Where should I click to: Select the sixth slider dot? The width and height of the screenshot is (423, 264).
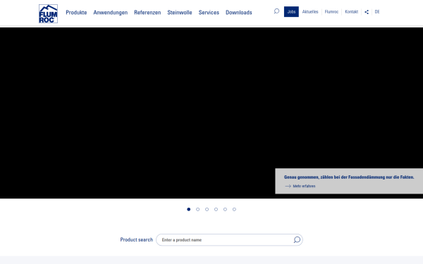[x=235, y=209]
